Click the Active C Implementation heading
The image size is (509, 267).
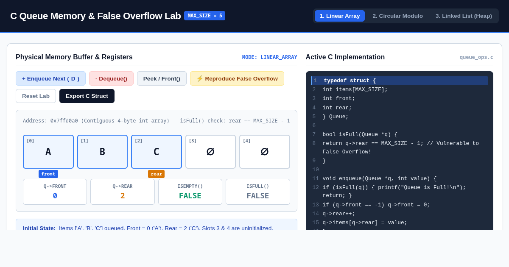[x=345, y=57]
